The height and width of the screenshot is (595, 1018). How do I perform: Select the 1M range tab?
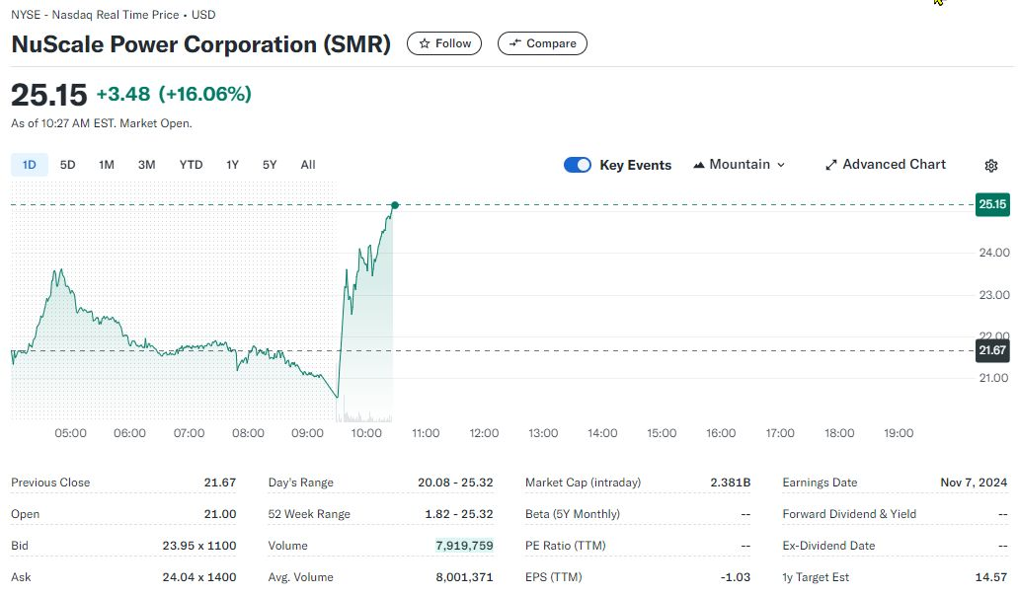pyautogui.click(x=107, y=165)
